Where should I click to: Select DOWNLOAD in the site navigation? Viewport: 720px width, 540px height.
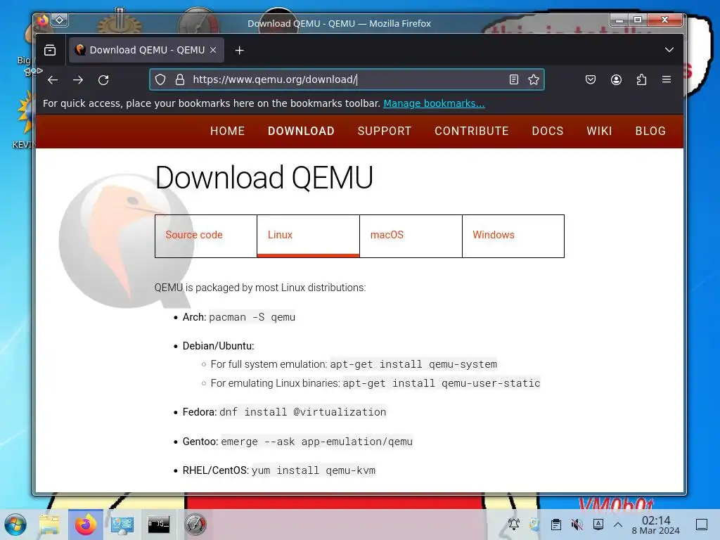coord(301,131)
